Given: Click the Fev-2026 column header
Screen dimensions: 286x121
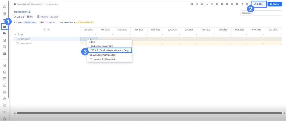Looking at the screenshot, I should click(105, 30).
